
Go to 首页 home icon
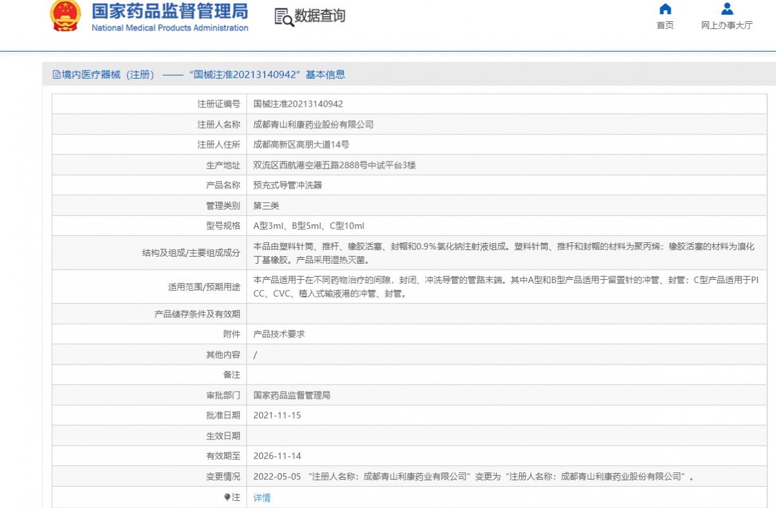(665, 9)
